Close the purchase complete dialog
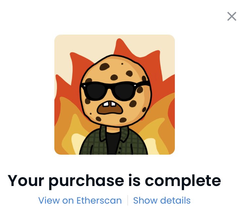Screen dimensions: 240x216 pyautogui.click(x=231, y=16)
